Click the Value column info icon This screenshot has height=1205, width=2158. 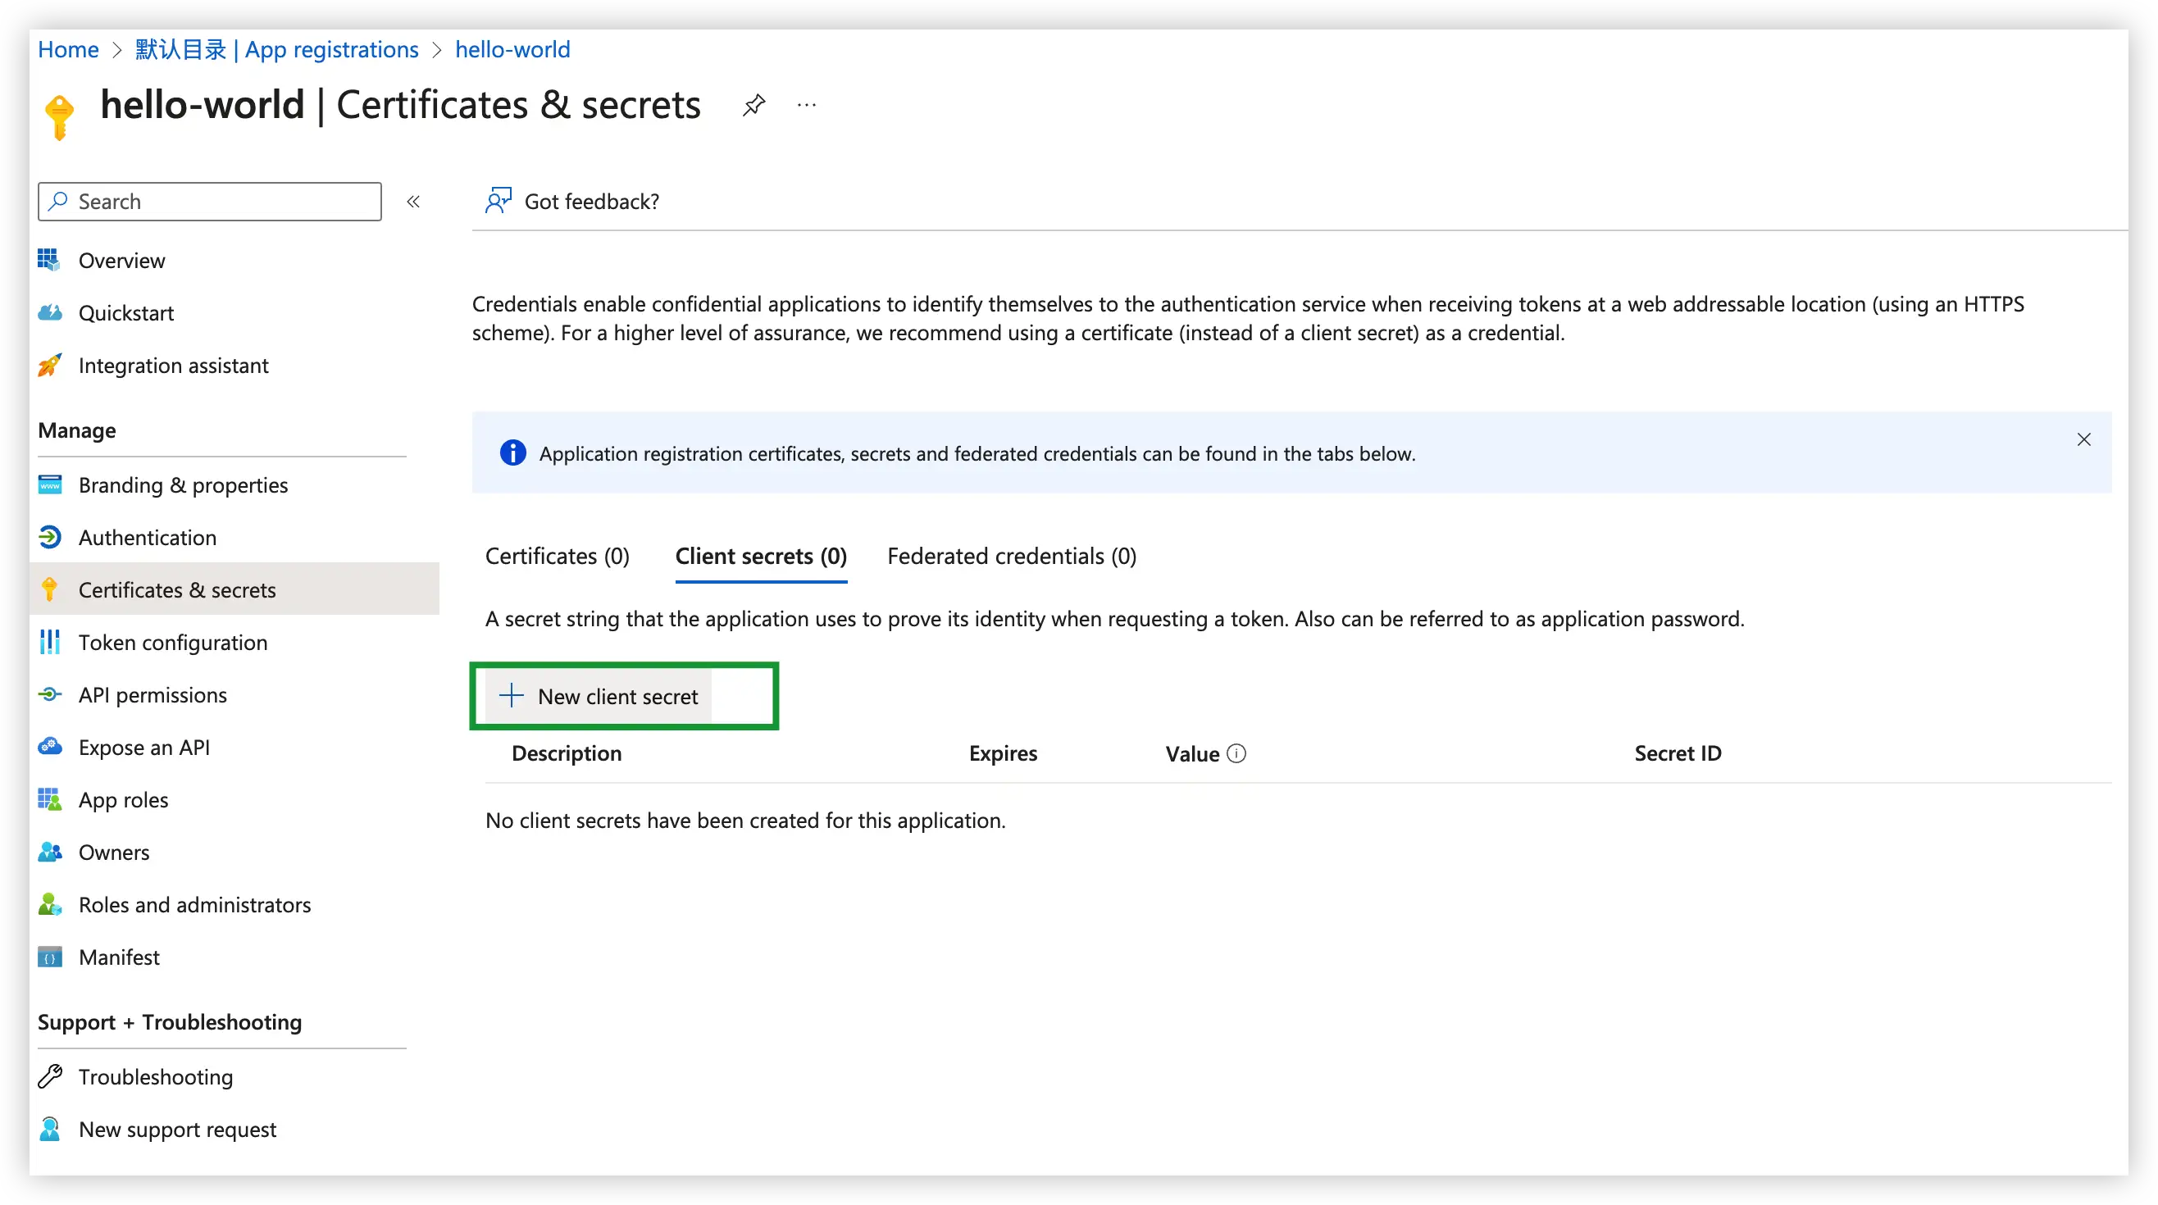1236,753
